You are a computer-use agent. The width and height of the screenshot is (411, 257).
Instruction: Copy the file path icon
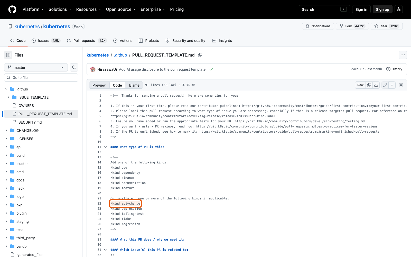click(x=200, y=55)
